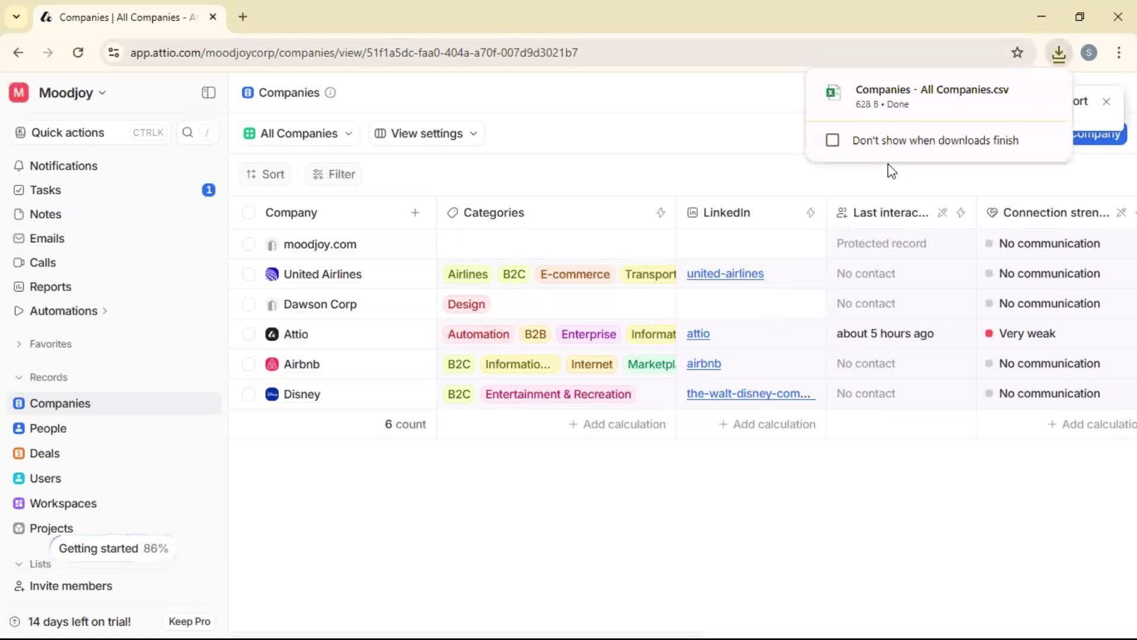The width and height of the screenshot is (1137, 640).
Task: Click the info icon next to Companies
Action: pos(330,93)
